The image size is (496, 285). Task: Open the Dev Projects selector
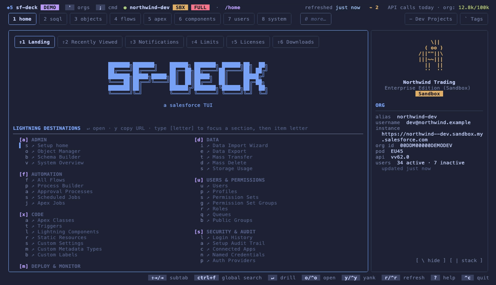431,19
